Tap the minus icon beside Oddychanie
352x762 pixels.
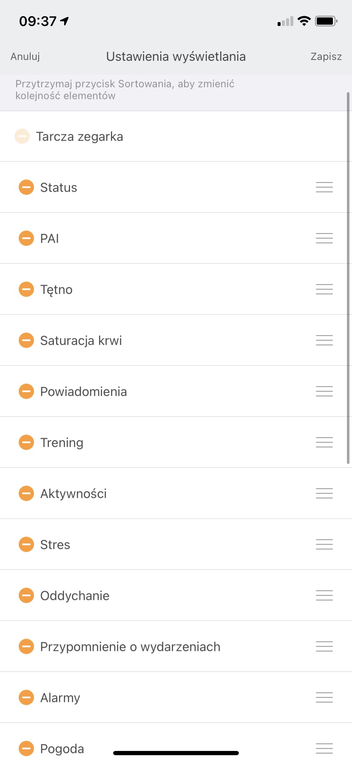26,595
